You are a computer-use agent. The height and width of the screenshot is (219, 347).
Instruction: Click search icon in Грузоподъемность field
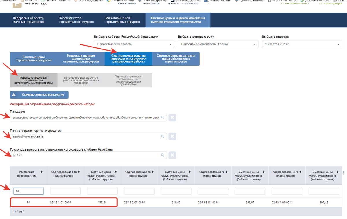click(163, 155)
